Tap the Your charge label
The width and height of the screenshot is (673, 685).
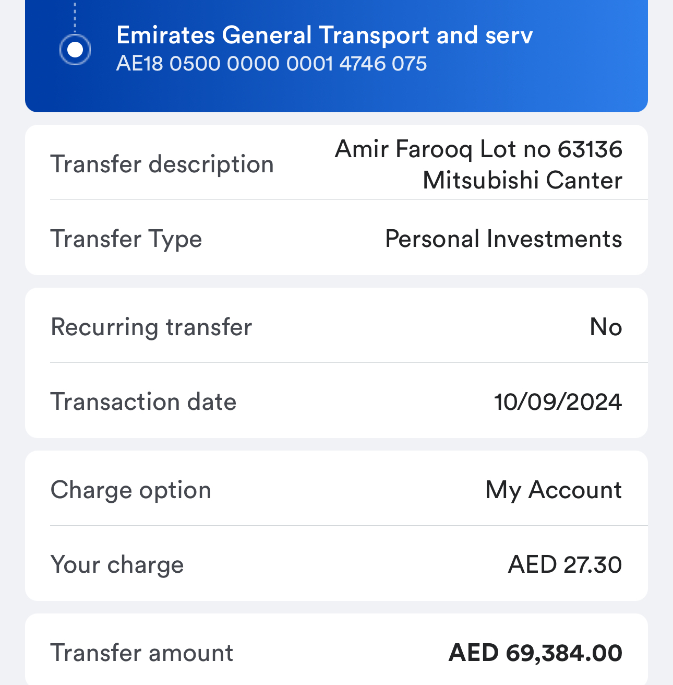(117, 565)
